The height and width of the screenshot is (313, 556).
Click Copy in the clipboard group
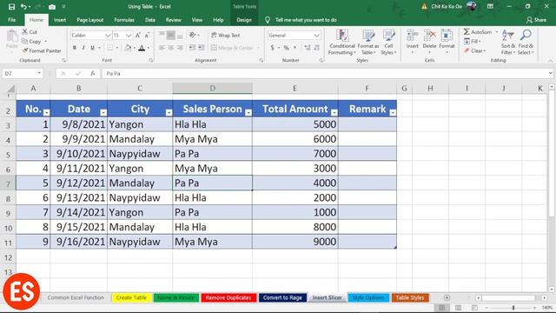coord(31,42)
